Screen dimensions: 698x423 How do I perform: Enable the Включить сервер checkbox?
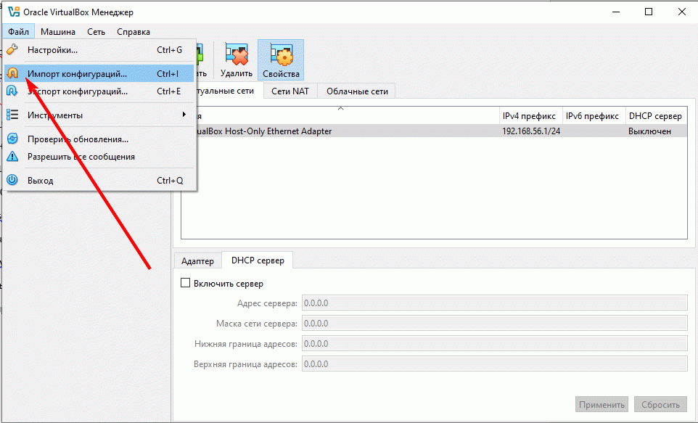(x=186, y=283)
